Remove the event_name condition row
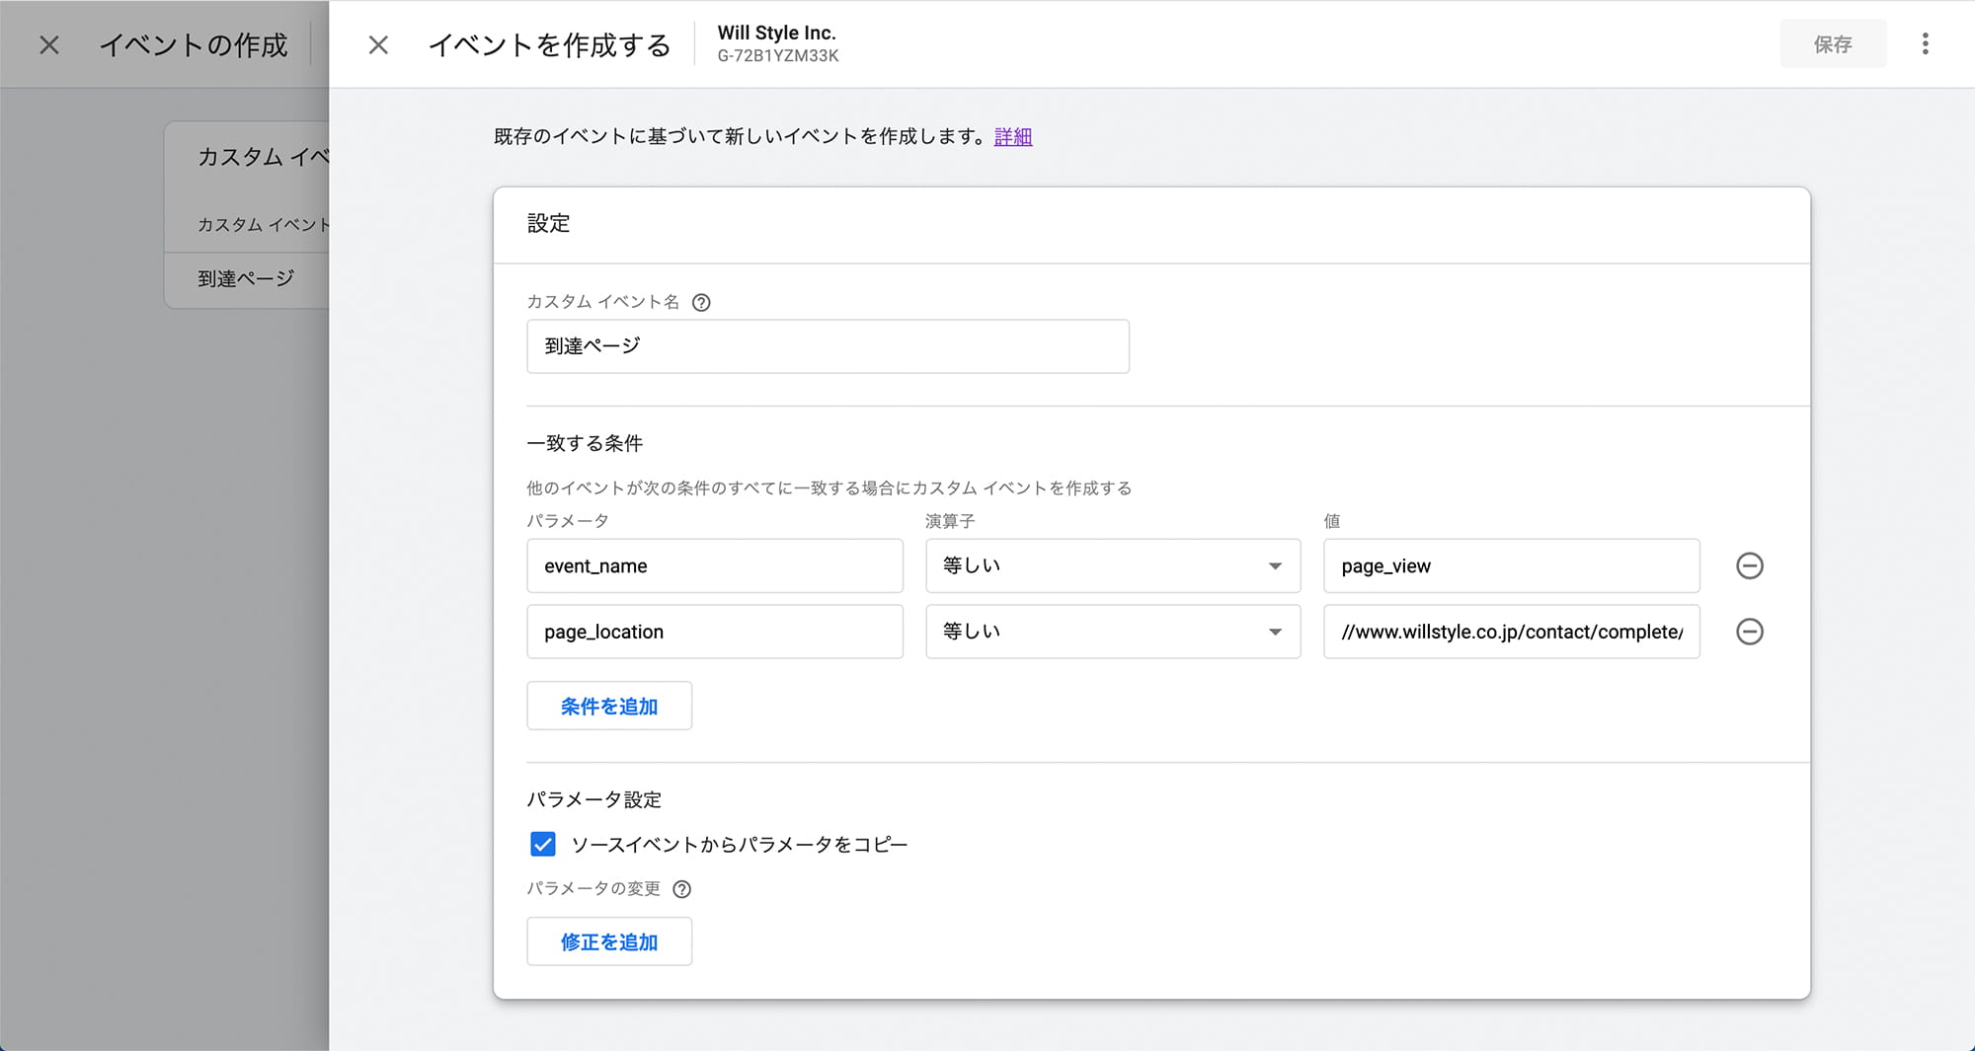This screenshot has height=1051, width=1975. click(x=1749, y=565)
